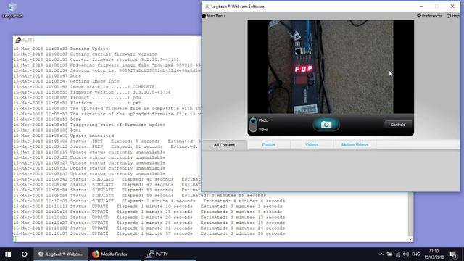This screenshot has height=261, width=464.
Task: Click the 'Update initiated' log line in PuTTY
Action: 64,136
